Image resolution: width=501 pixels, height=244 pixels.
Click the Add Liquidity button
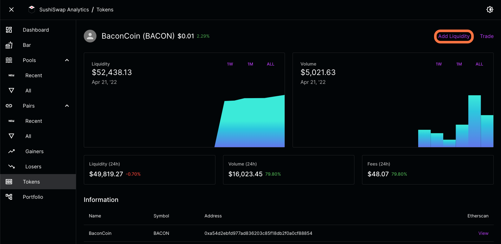[454, 36]
